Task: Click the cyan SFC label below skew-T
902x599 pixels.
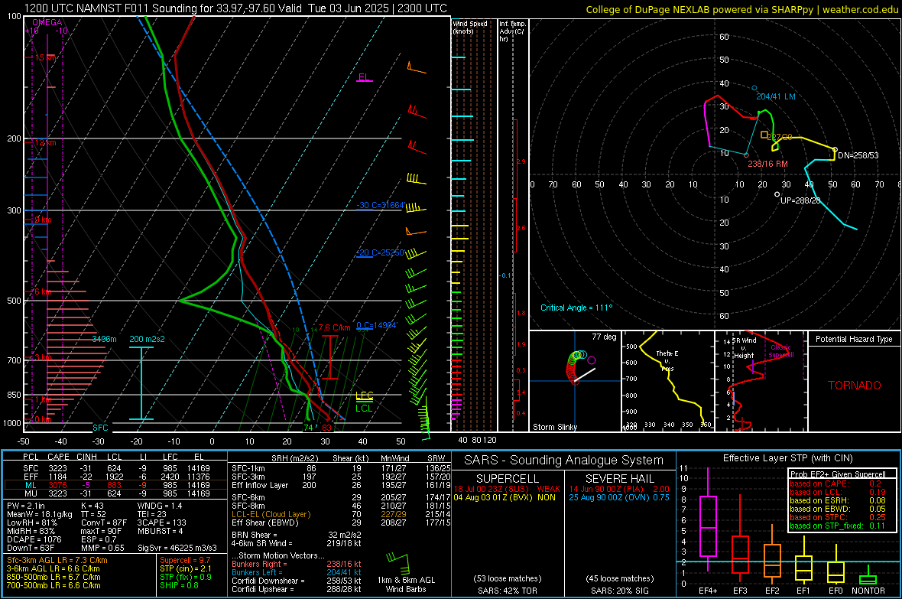Action: (100, 428)
